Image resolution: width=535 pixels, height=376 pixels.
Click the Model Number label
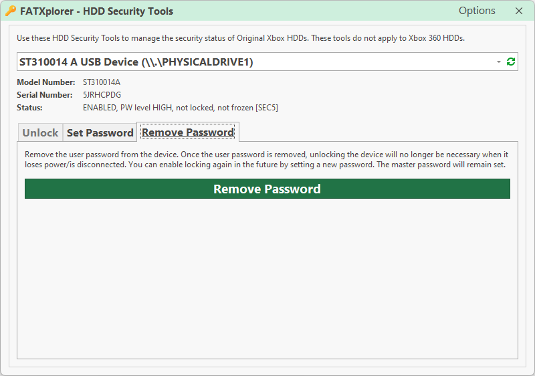(45, 82)
